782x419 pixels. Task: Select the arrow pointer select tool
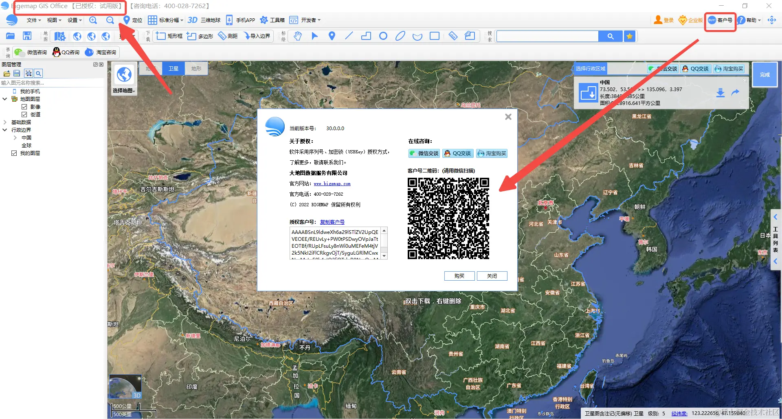[x=314, y=36]
